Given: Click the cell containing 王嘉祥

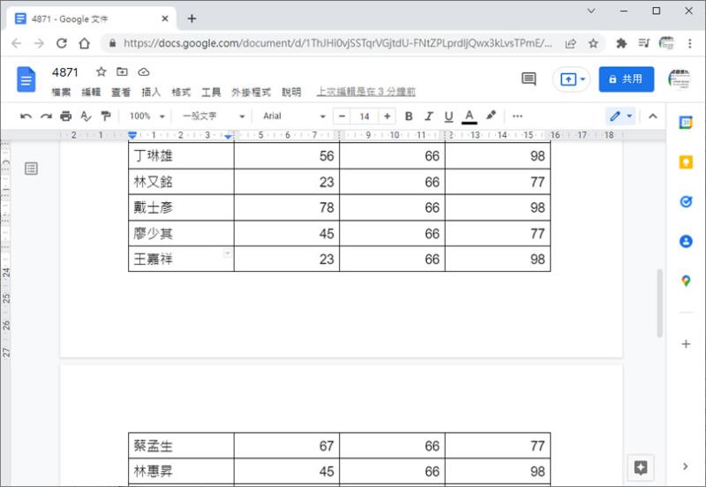Looking at the screenshot, I should [181, 258].
